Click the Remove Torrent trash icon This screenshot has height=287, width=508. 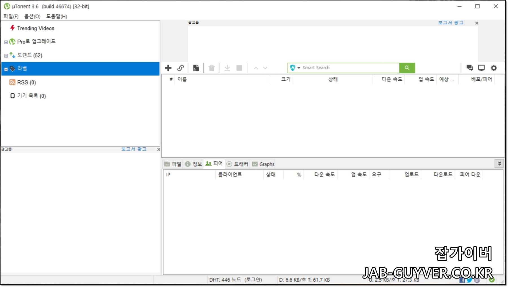(212, 68)
